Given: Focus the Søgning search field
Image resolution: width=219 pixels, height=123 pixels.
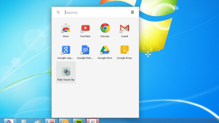Looking at the screenshot, I should [96, 12].
